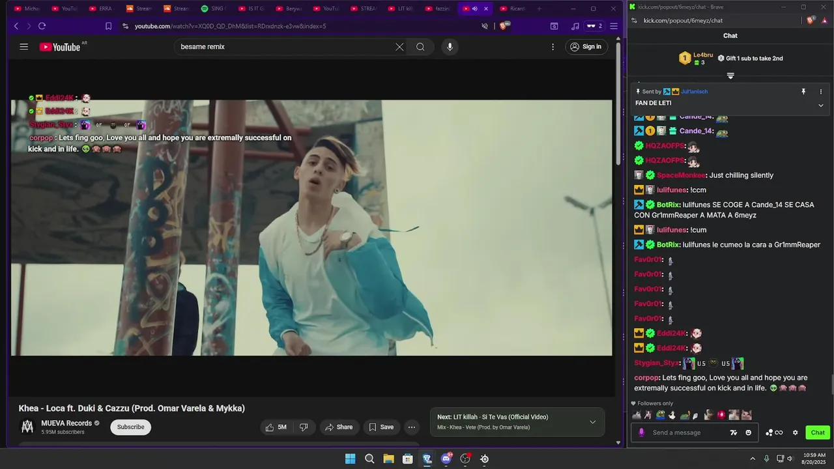This screenshot has width=834, height=469.
Task: Clear the besame remix search text
Action: [399, 47]
